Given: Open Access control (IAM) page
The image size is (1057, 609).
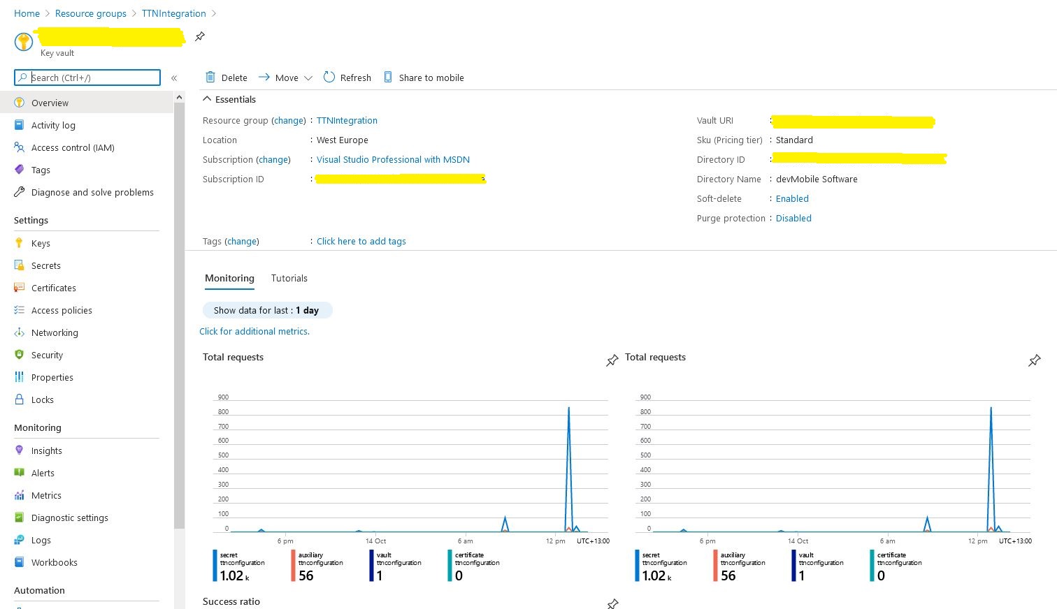Looking at the screenshot, I should click(73, 148).
